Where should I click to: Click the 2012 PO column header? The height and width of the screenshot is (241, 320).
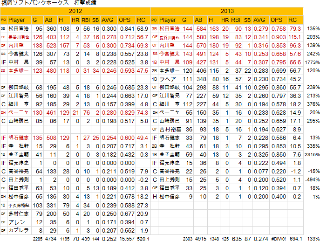point(3,20)
